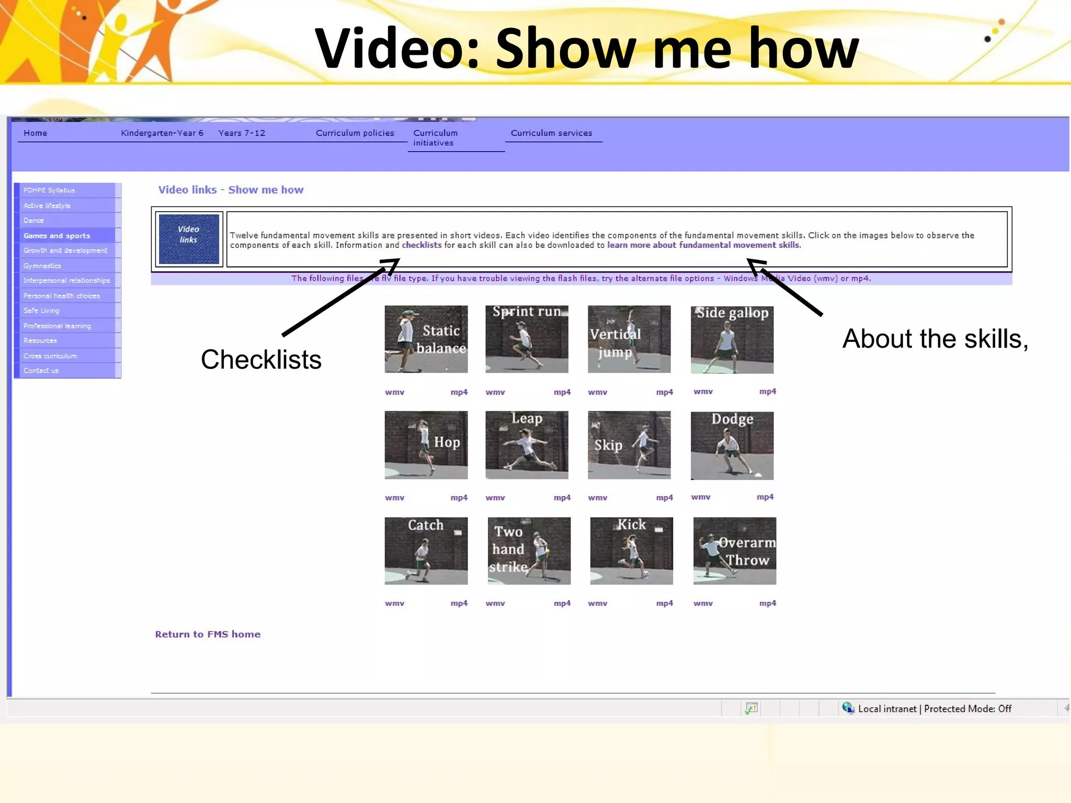Open Curriculum initiatives navigation item
Viewport: 1071px width, 803px height.
click(436, 138)
